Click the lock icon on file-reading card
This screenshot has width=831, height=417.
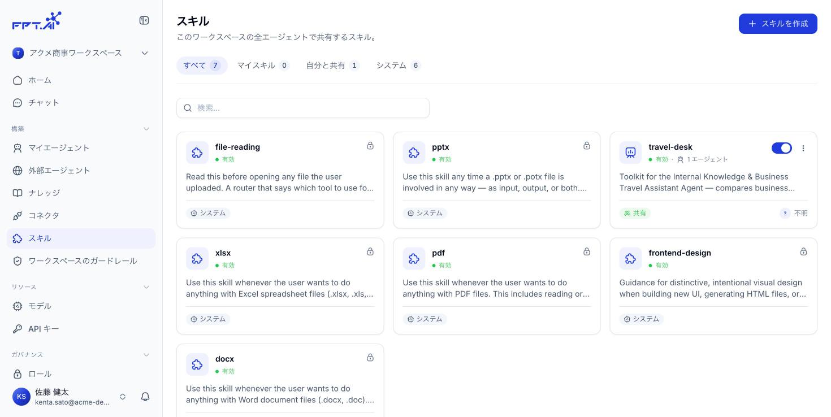click(370, 146)
